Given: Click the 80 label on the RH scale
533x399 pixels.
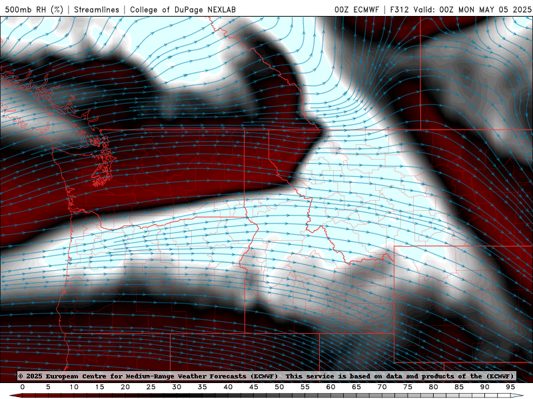Looking at the screenshot, I should point(433,387).
